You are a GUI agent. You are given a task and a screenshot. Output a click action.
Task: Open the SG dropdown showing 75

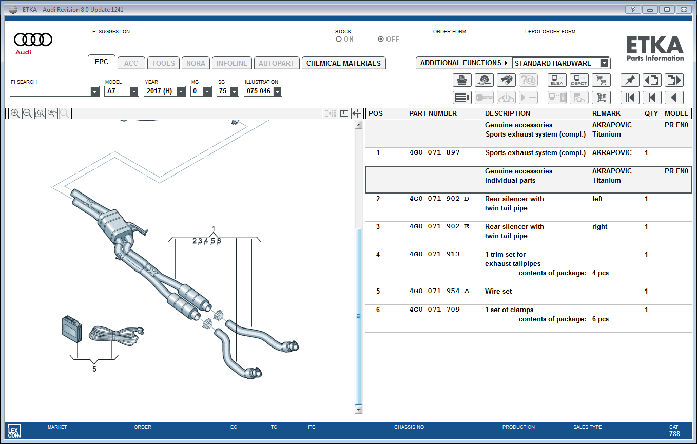click(235, 91)
